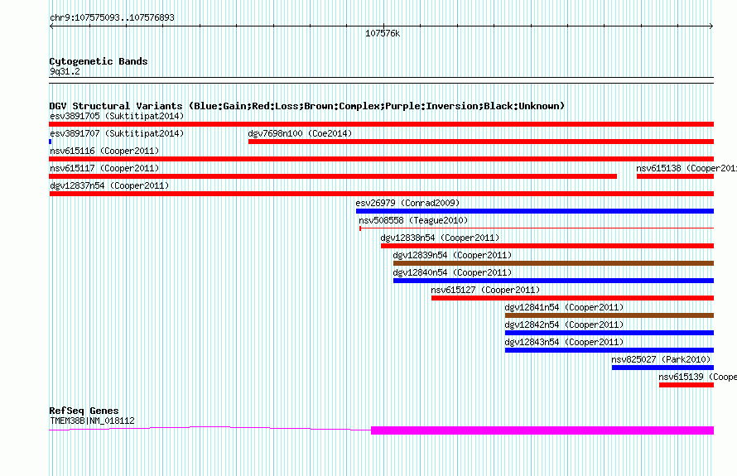Open the nsv615127 (Cooper2011) label
This screenshot has height=476, width=737.
click(485, 290)
